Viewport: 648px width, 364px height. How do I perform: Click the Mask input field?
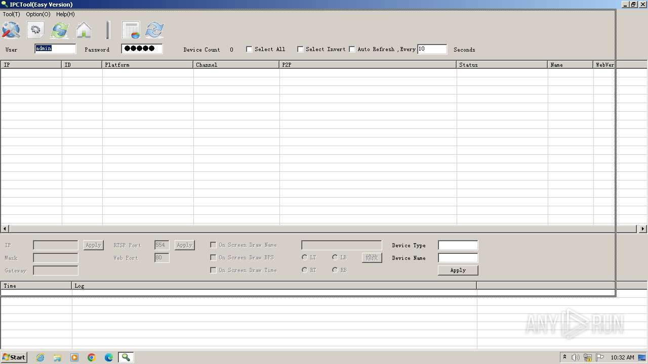pyautogui.click(x=56, y=258)
